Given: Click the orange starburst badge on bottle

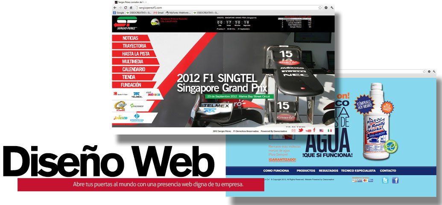Looking at the screenshot, I should point(387,107).
